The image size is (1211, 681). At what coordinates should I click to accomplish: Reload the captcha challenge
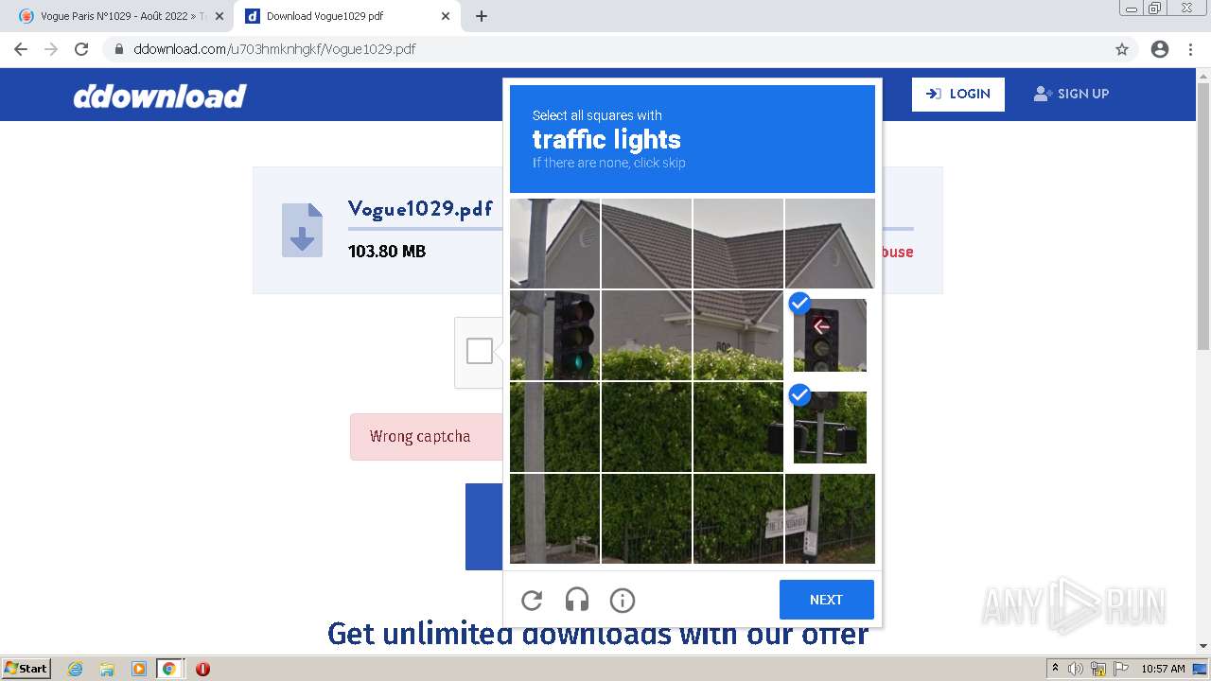(532, 600)
